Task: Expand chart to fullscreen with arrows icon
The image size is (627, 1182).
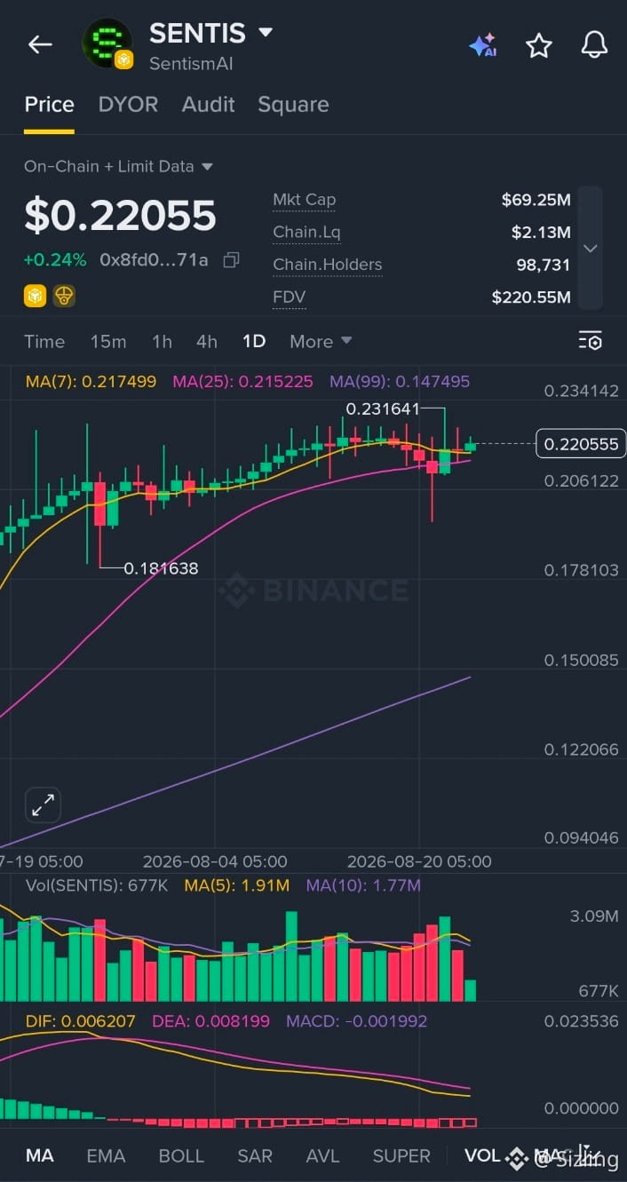Action: pos(43,805)
